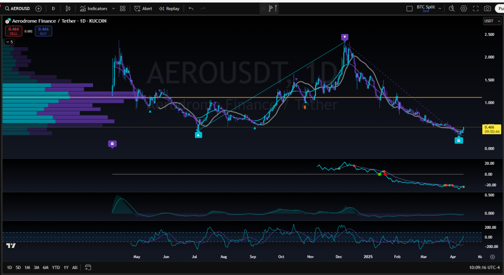Screen dimensions: 504x275
Task: Open the D timeframe interval selector
Action: point(53,9)
